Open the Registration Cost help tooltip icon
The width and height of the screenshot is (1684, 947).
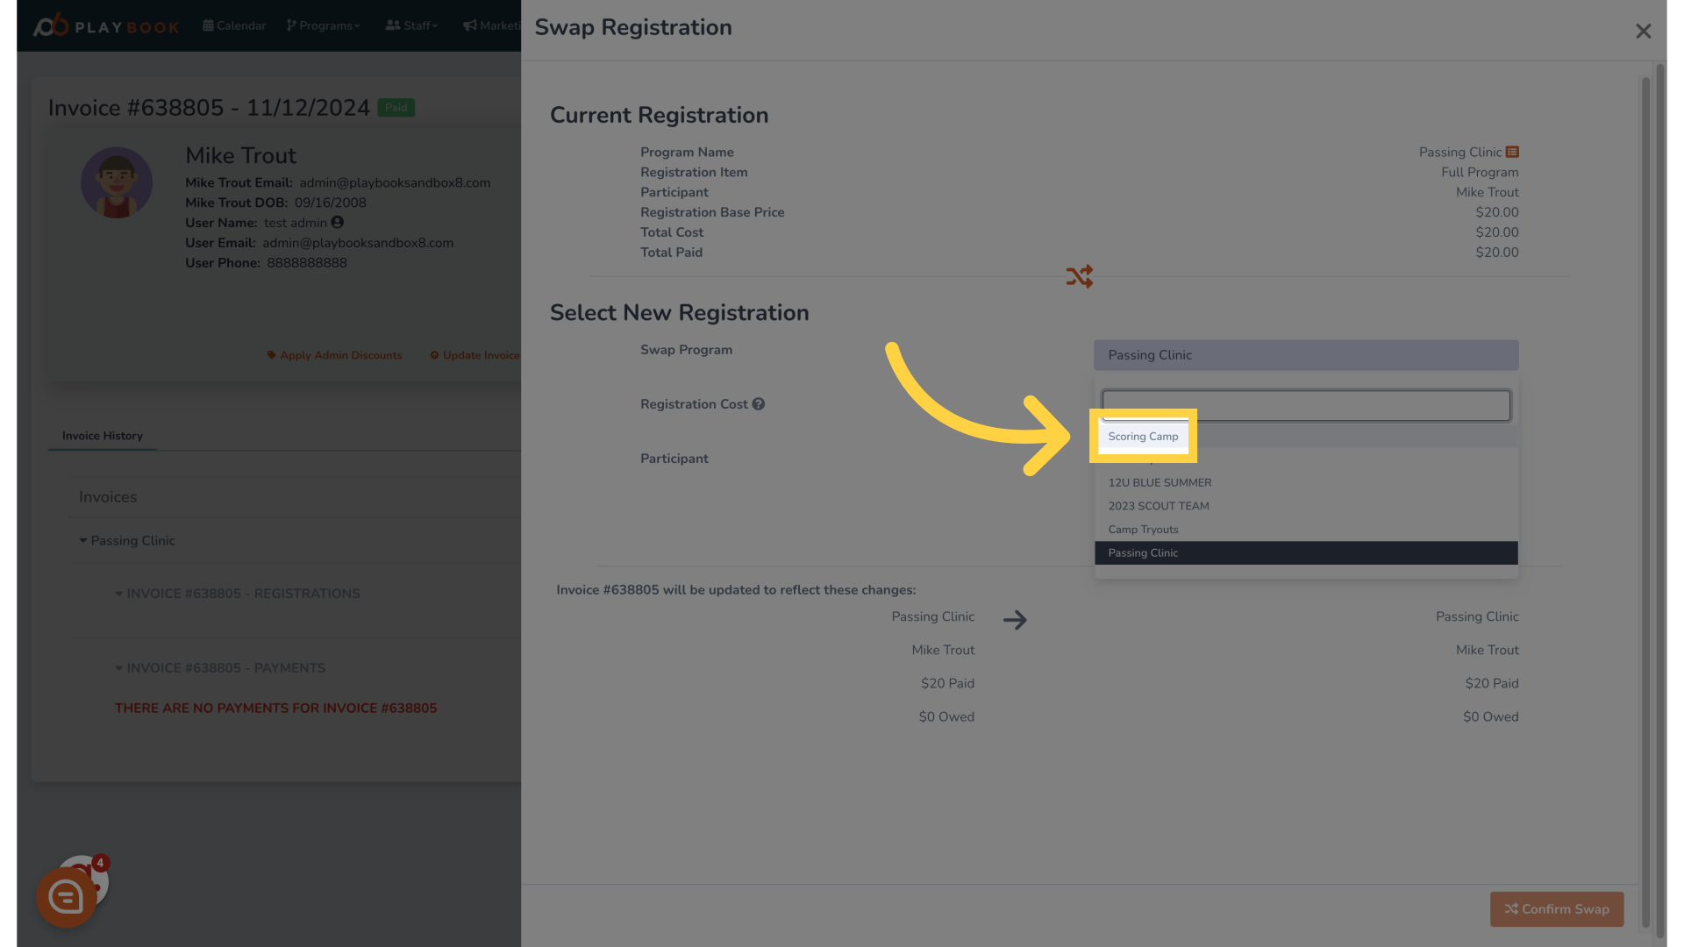(x=759, y=403)
